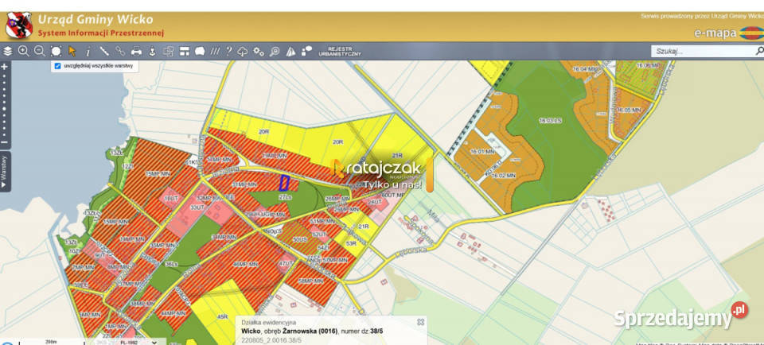Screen dimensions: 764x345
Task: Open the table layout tool icon
Action: [x=184, y=51]
